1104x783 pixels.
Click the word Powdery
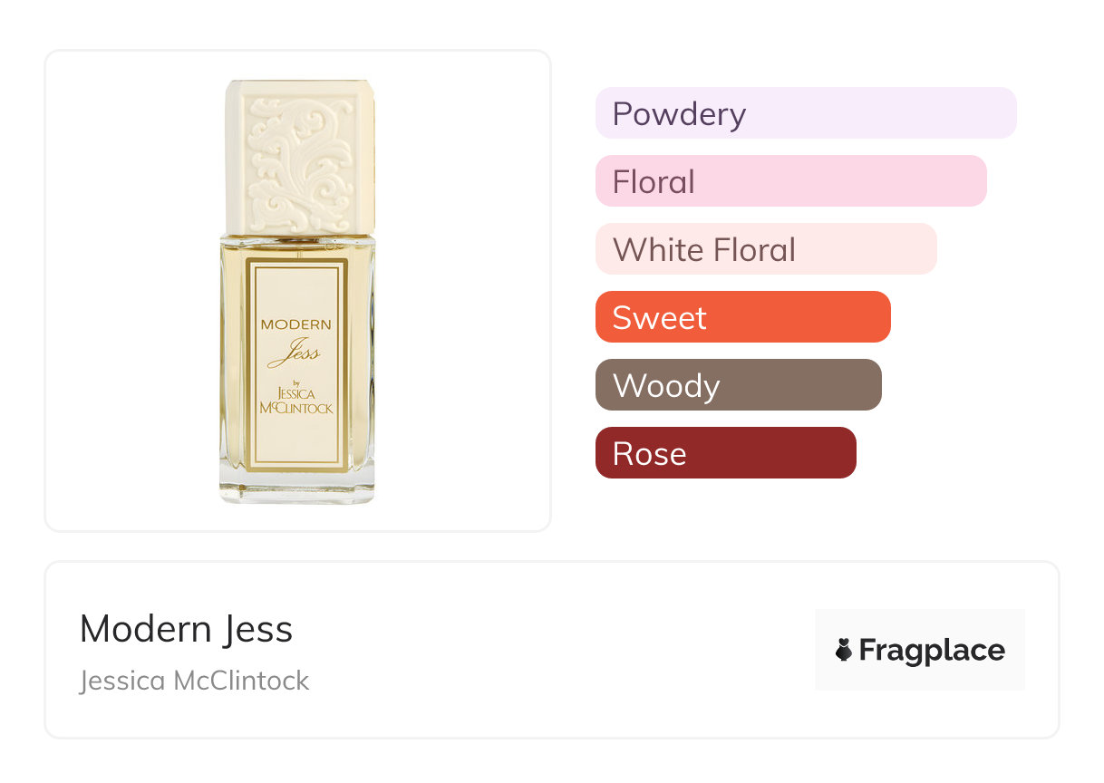(x=679, y=114)
